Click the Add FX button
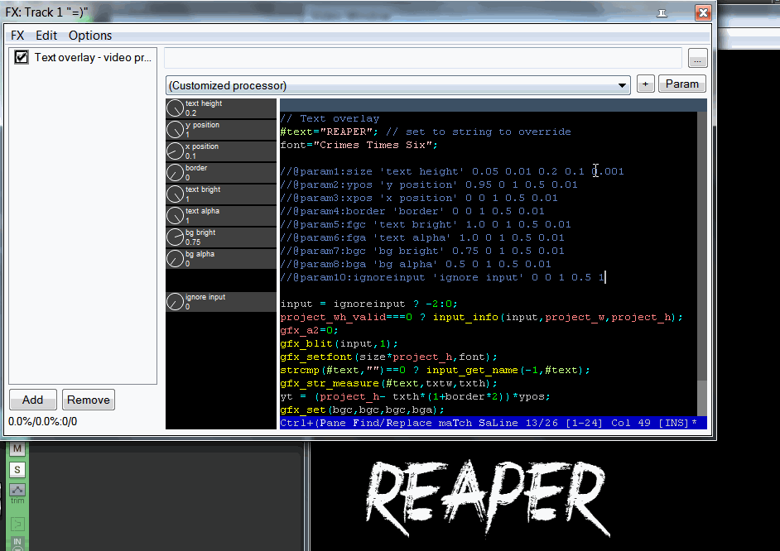The image size is (780, 551). (33, 400)
